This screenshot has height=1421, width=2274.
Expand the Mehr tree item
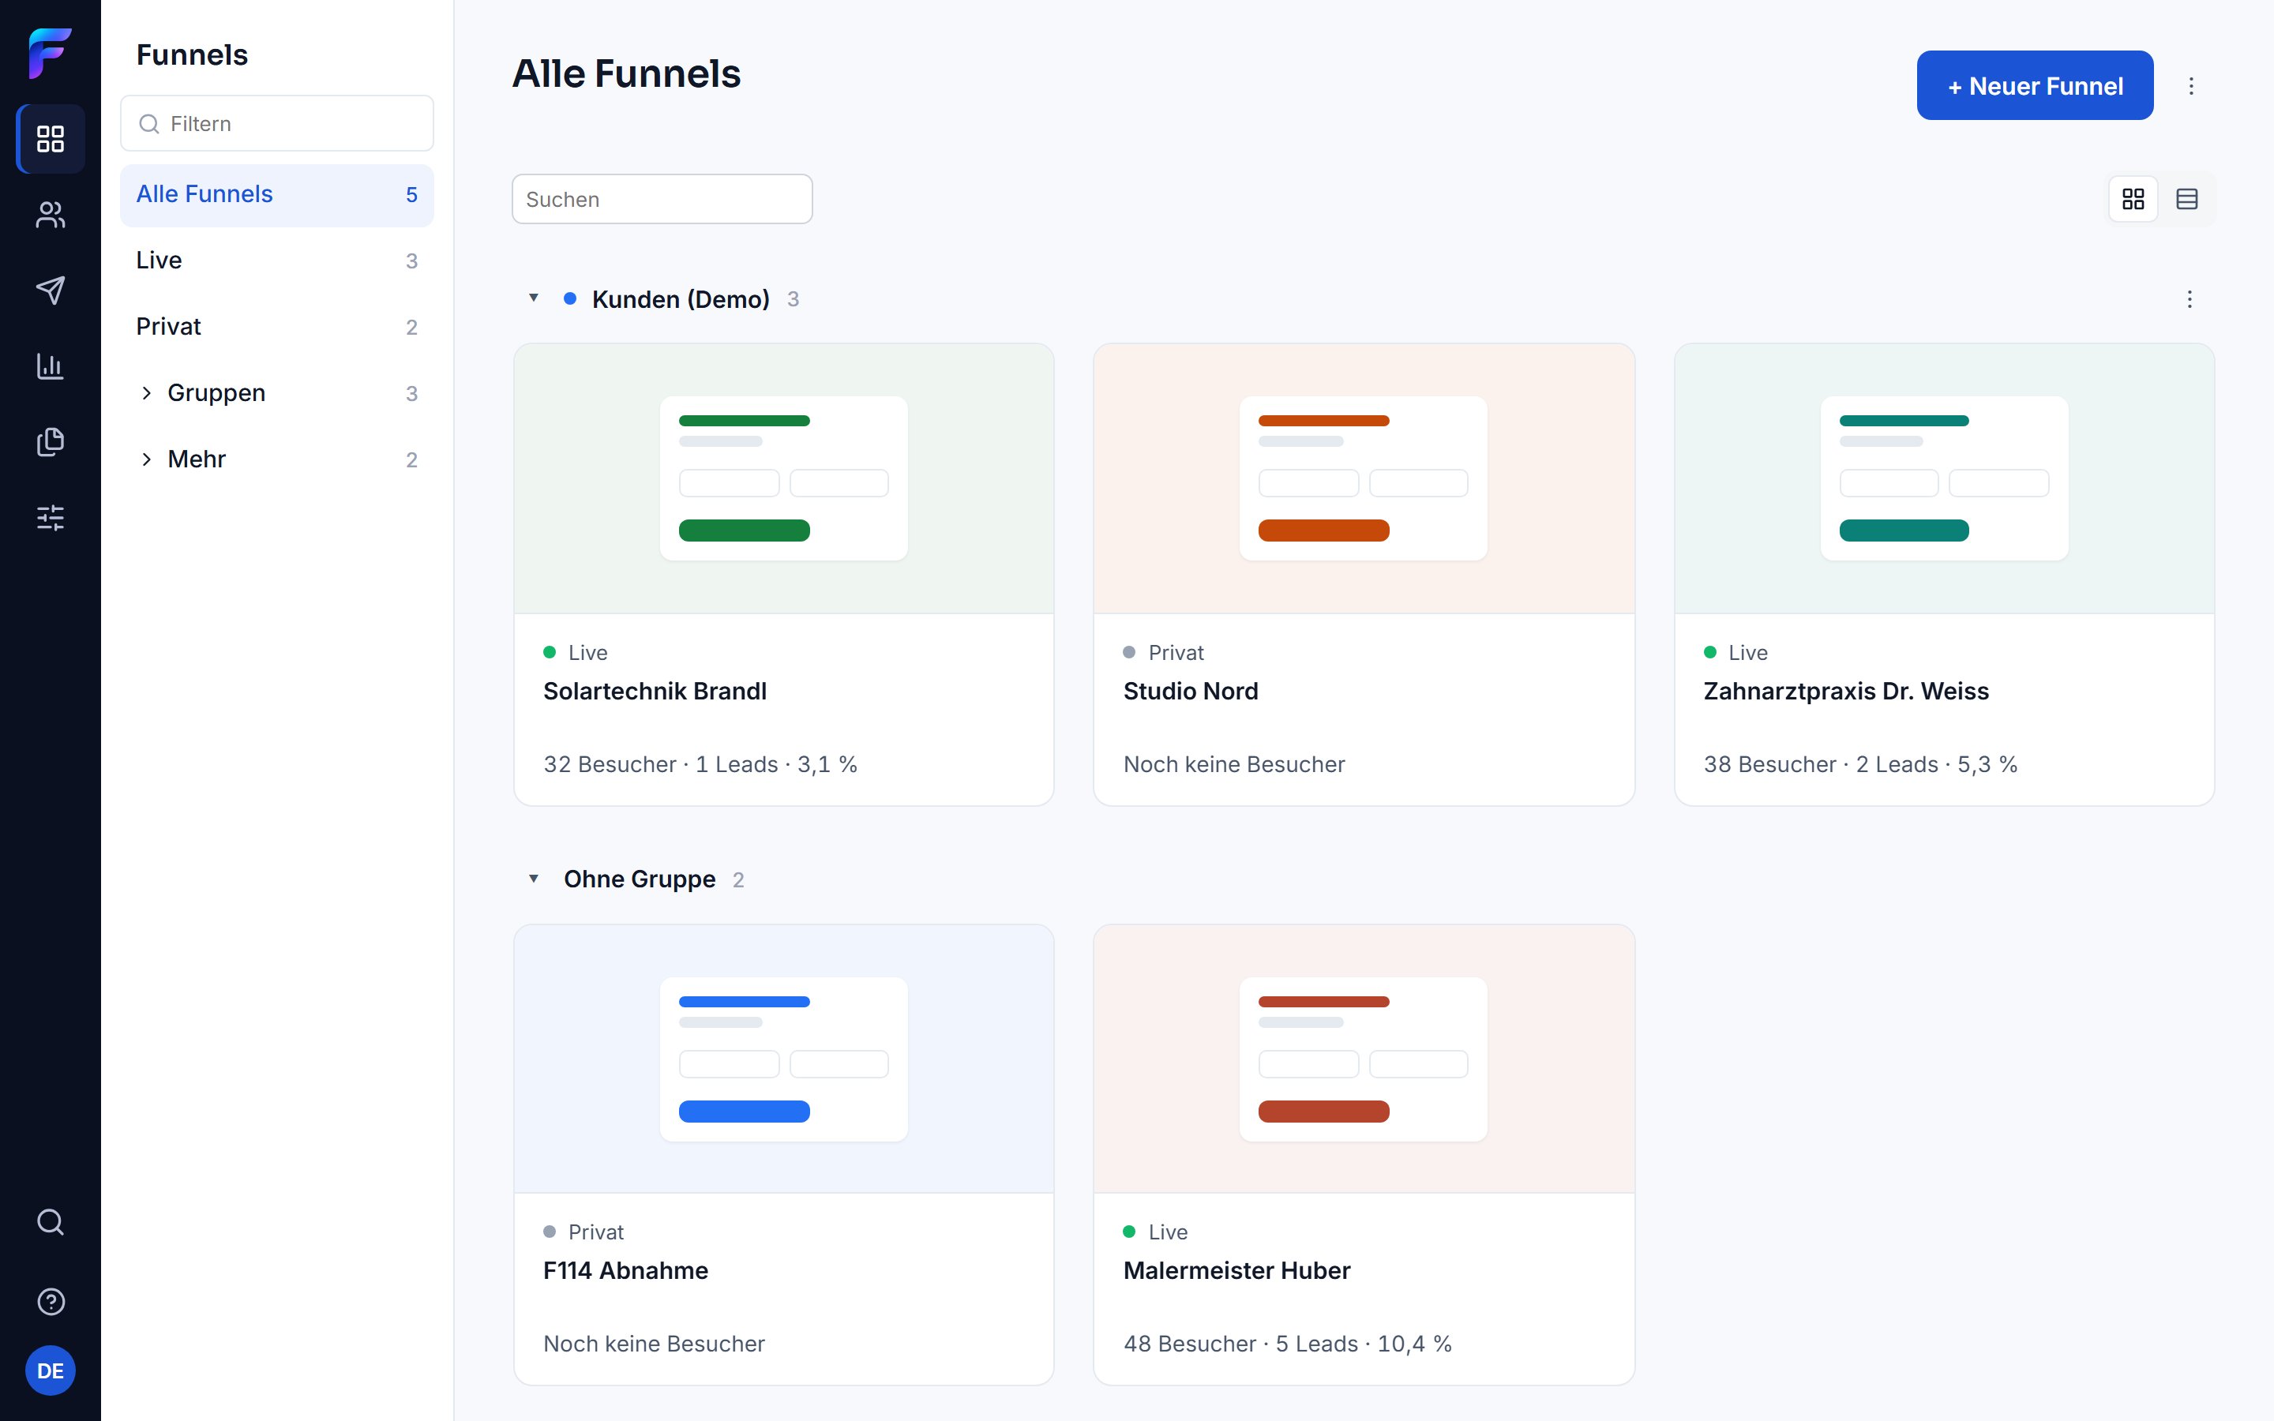point(147,459)
